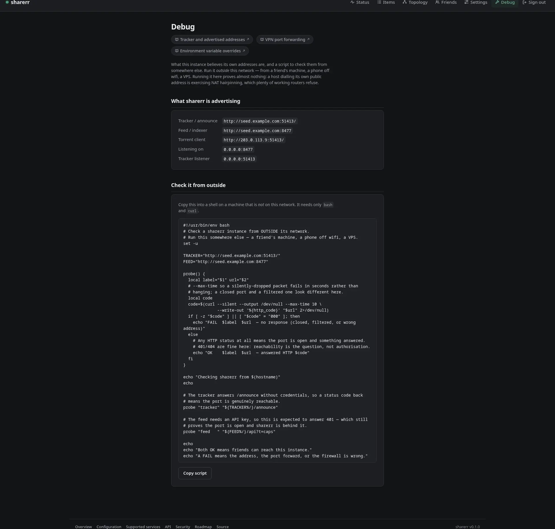Click the Tracker / announce URL value
This screenshot has width=555, height=529.
(x=260, y=121)
